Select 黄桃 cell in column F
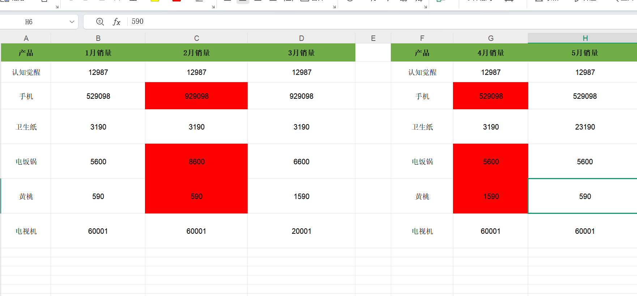 click(x=422, y=196)
